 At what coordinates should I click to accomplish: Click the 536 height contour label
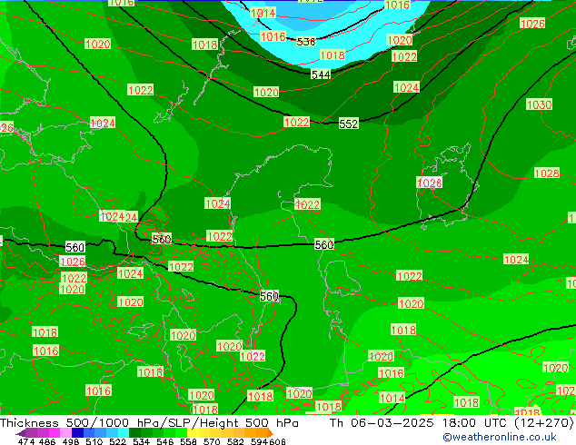[305, 42]
